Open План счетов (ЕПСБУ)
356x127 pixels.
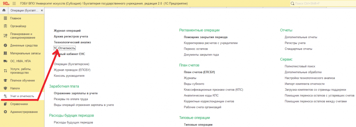click(x=199, y=72)
